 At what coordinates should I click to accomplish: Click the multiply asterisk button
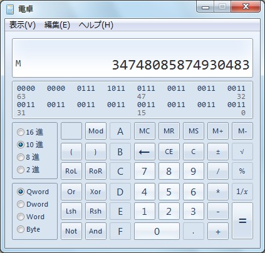tap(218, 192)
